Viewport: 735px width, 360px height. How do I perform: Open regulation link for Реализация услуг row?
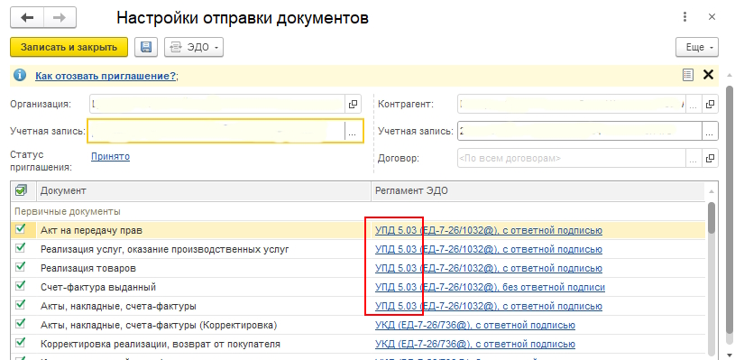tap(489, 249)
